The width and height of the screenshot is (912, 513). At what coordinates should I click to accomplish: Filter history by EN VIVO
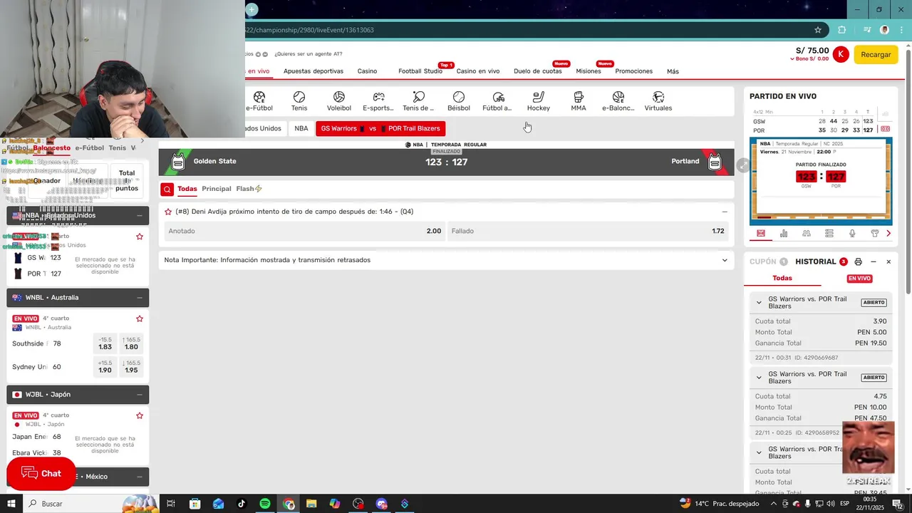859,279
